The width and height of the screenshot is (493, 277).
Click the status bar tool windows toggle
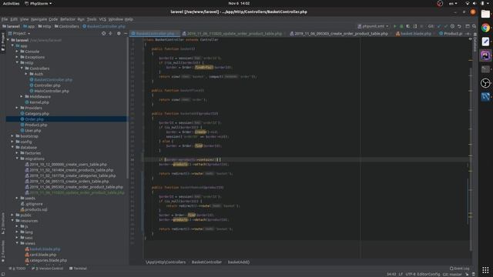pos(3,274)
